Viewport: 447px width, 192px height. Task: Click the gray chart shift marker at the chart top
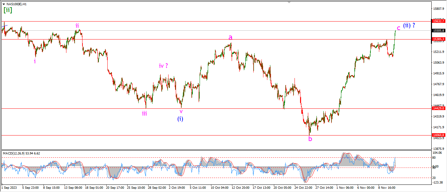(x=289, y=2)
